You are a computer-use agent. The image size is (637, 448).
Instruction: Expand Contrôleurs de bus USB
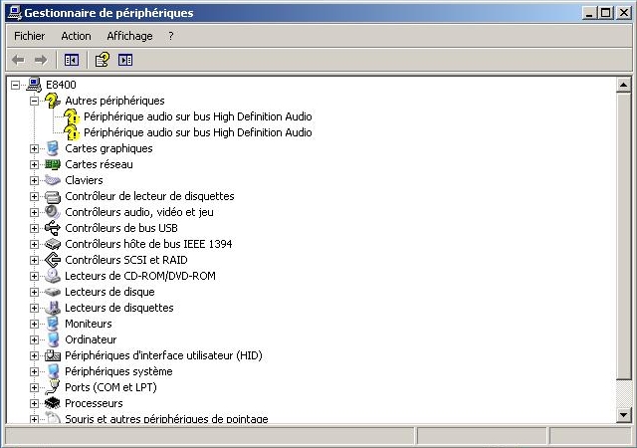34,228
